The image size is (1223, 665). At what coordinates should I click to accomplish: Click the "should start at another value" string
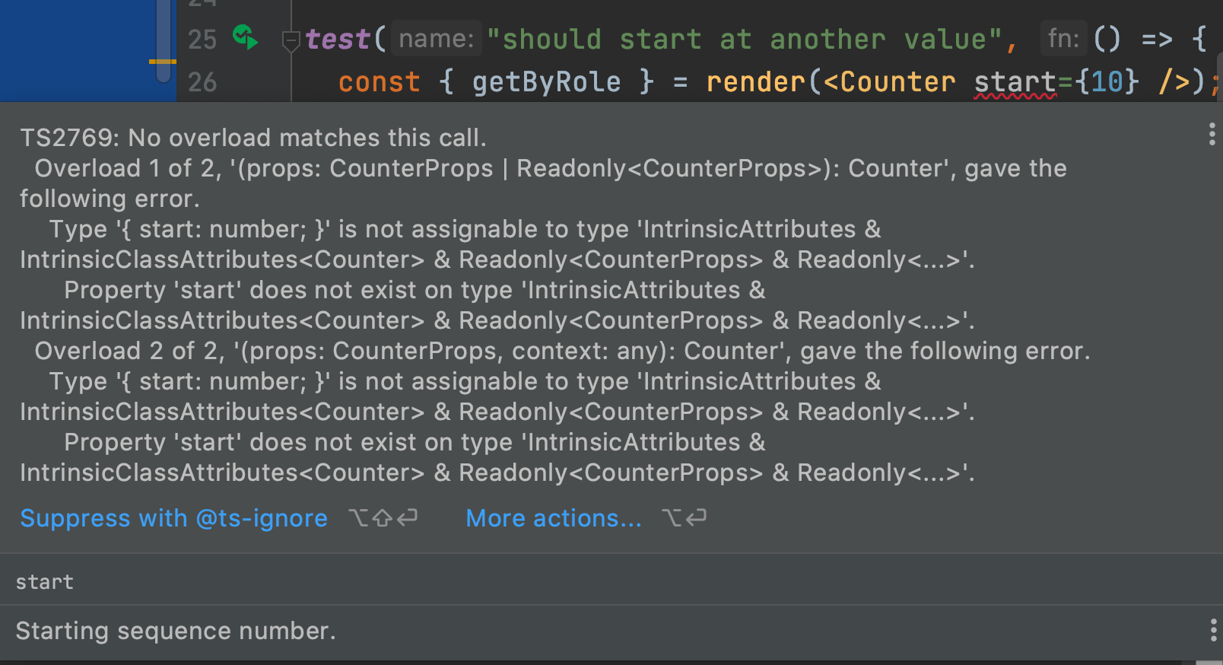click(x=745, y=40)
